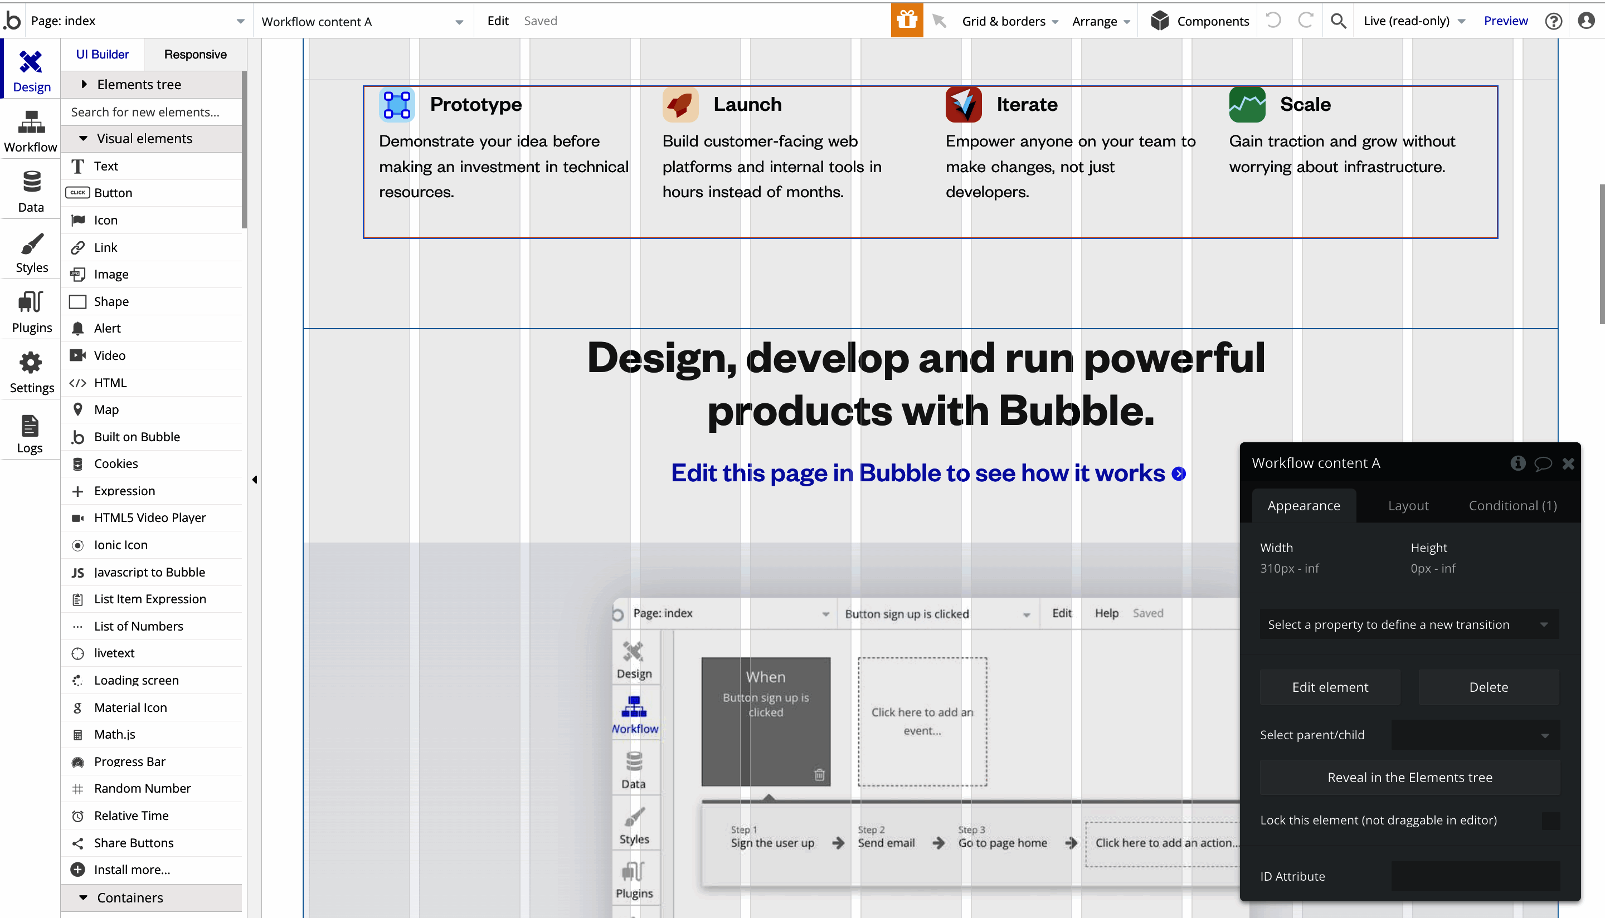Switch to the Responsive tab
1605x918 pixels.
(195, 54)
